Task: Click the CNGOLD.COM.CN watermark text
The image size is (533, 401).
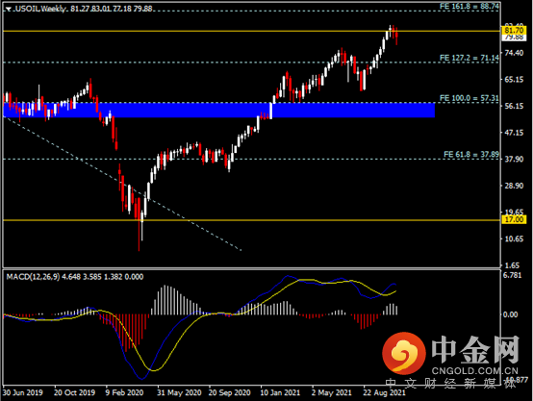Action: point(475,371)
